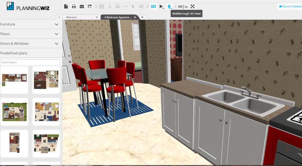This screenshot has width=302, height=166.
Task: Choose the plan thumbnail with blue rooms
Action: pyautogui.click(x=46, y=112)
